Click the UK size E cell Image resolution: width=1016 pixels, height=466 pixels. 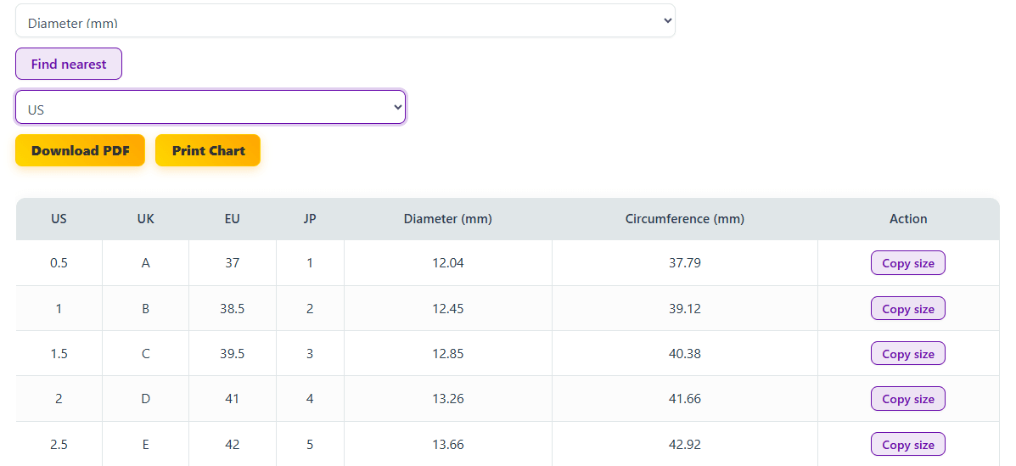pyautogui.click(x=145, y=445)
